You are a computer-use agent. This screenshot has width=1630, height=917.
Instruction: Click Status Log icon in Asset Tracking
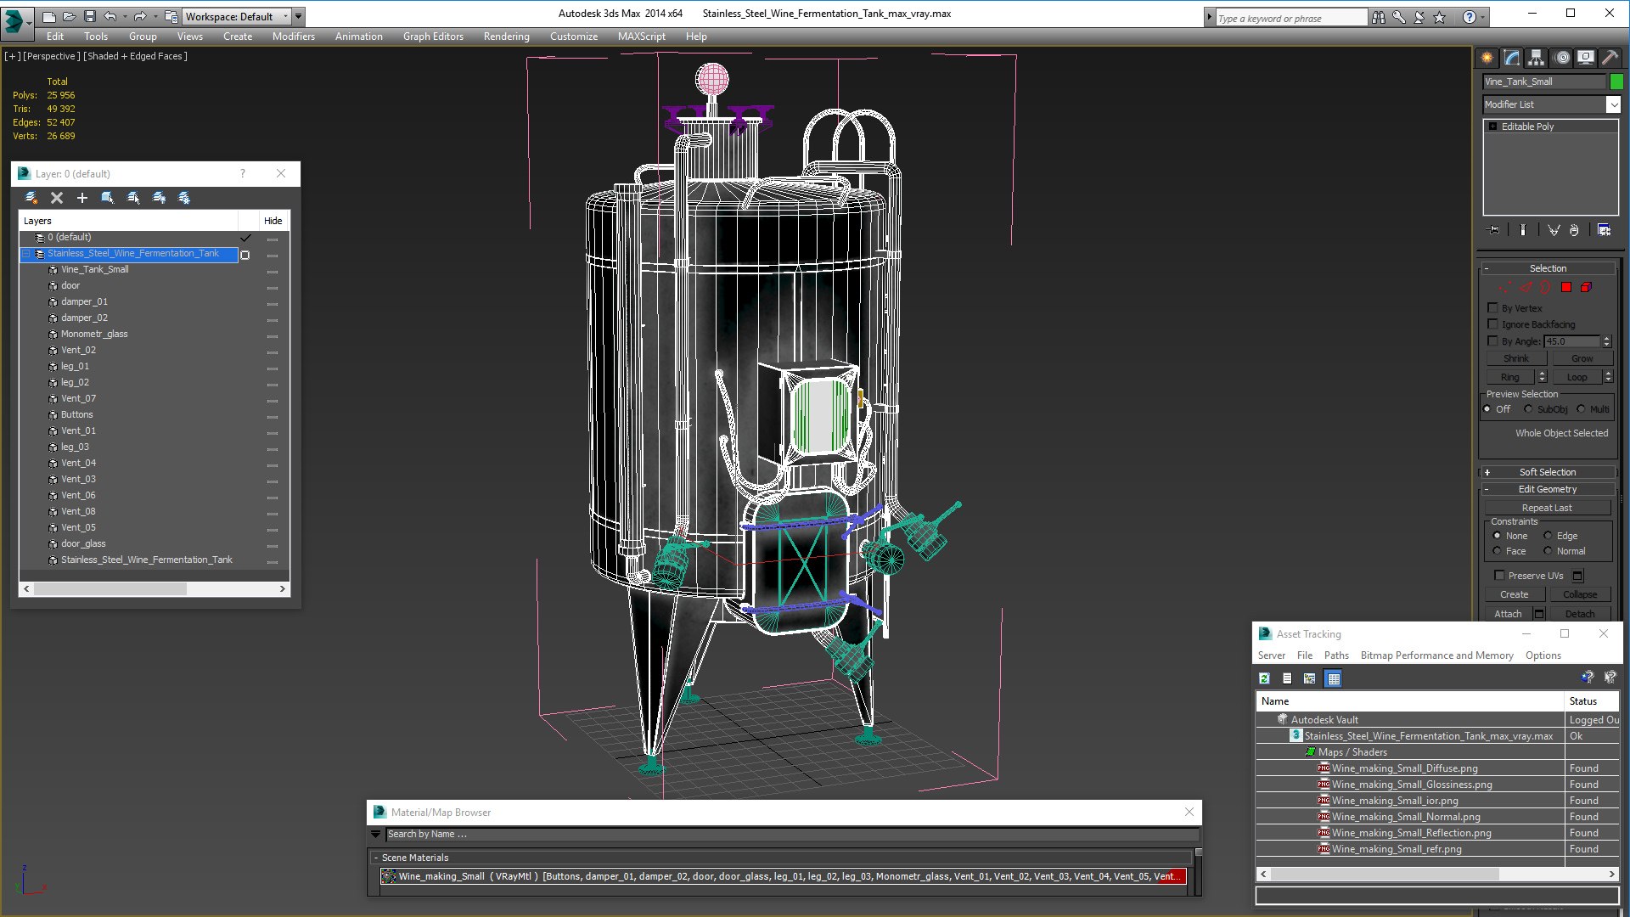click(x=1287, y=678)
